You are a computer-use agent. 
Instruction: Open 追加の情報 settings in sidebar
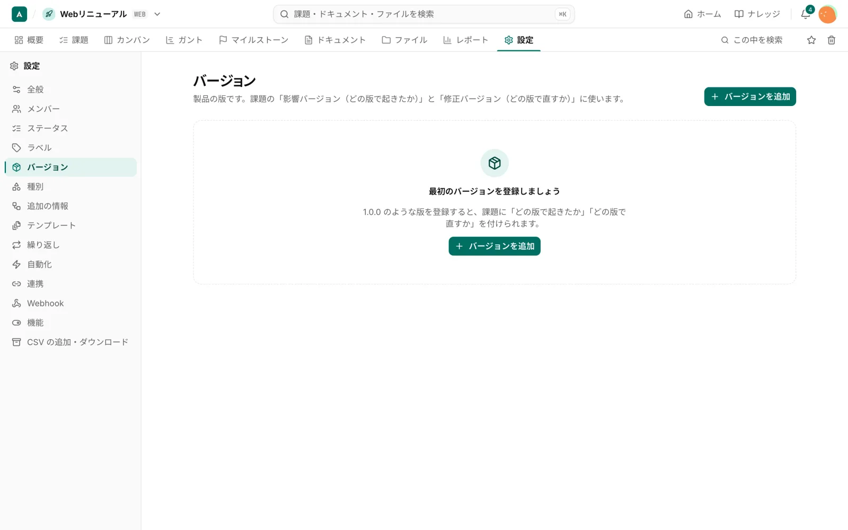(x=70, y=206)
